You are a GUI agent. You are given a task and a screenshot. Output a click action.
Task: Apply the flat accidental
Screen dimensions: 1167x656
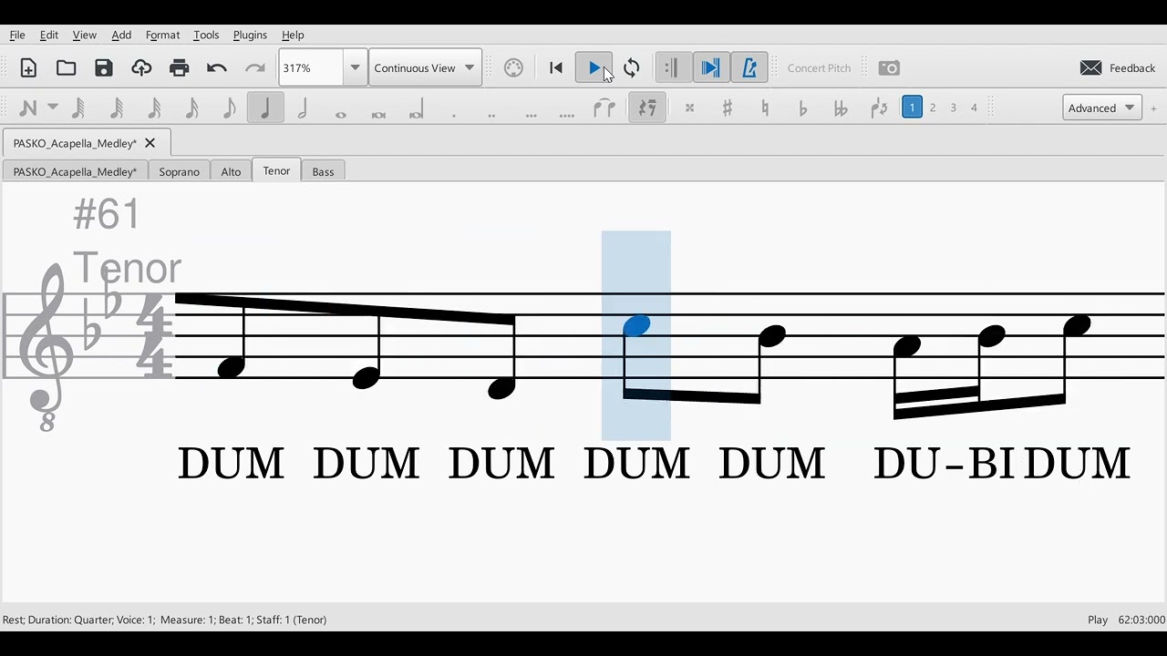(802, 108)
